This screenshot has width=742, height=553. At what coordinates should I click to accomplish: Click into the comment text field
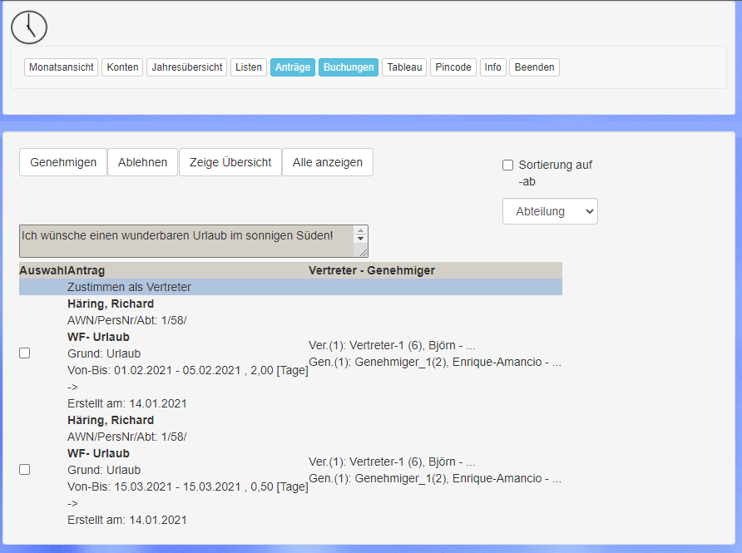click(187, 240)
